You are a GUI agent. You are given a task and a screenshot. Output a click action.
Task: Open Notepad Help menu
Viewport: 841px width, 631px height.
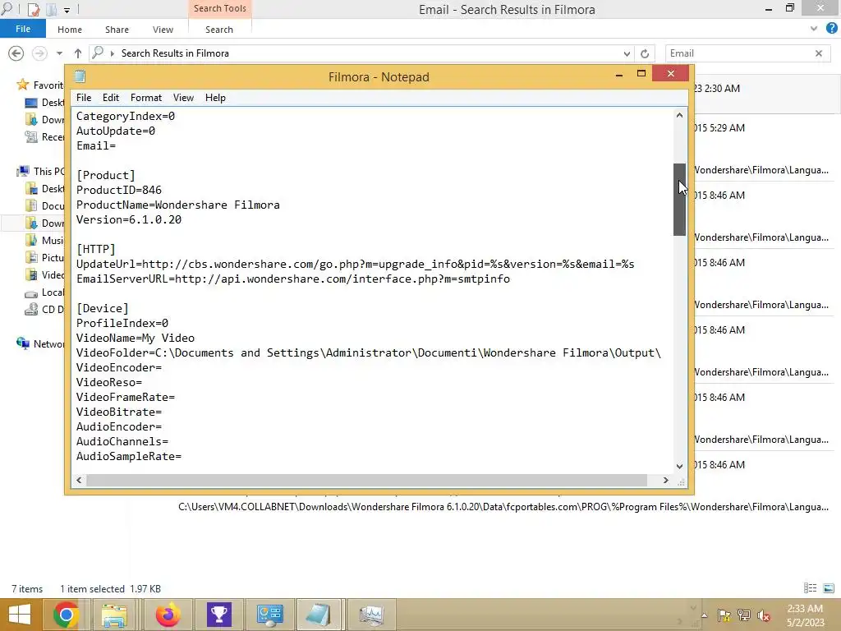click(215, 98)
